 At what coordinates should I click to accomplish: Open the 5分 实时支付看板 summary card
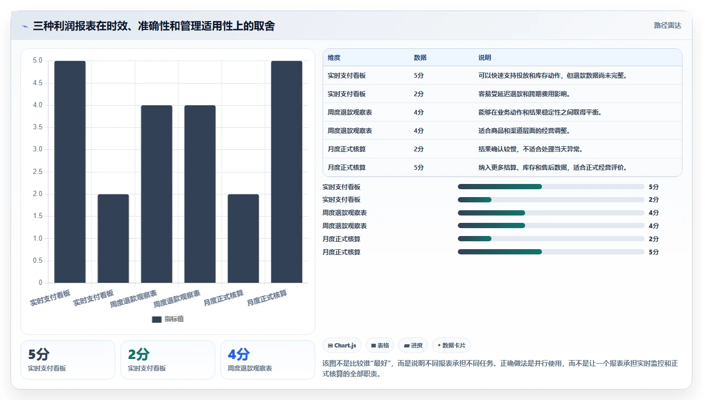click(68, 360)
